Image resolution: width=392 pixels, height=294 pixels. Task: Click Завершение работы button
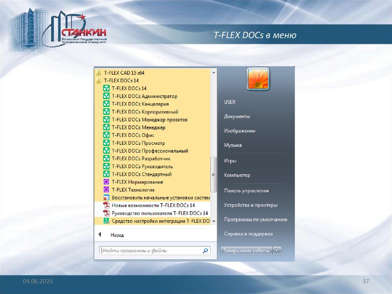click(x=247, y=250)
